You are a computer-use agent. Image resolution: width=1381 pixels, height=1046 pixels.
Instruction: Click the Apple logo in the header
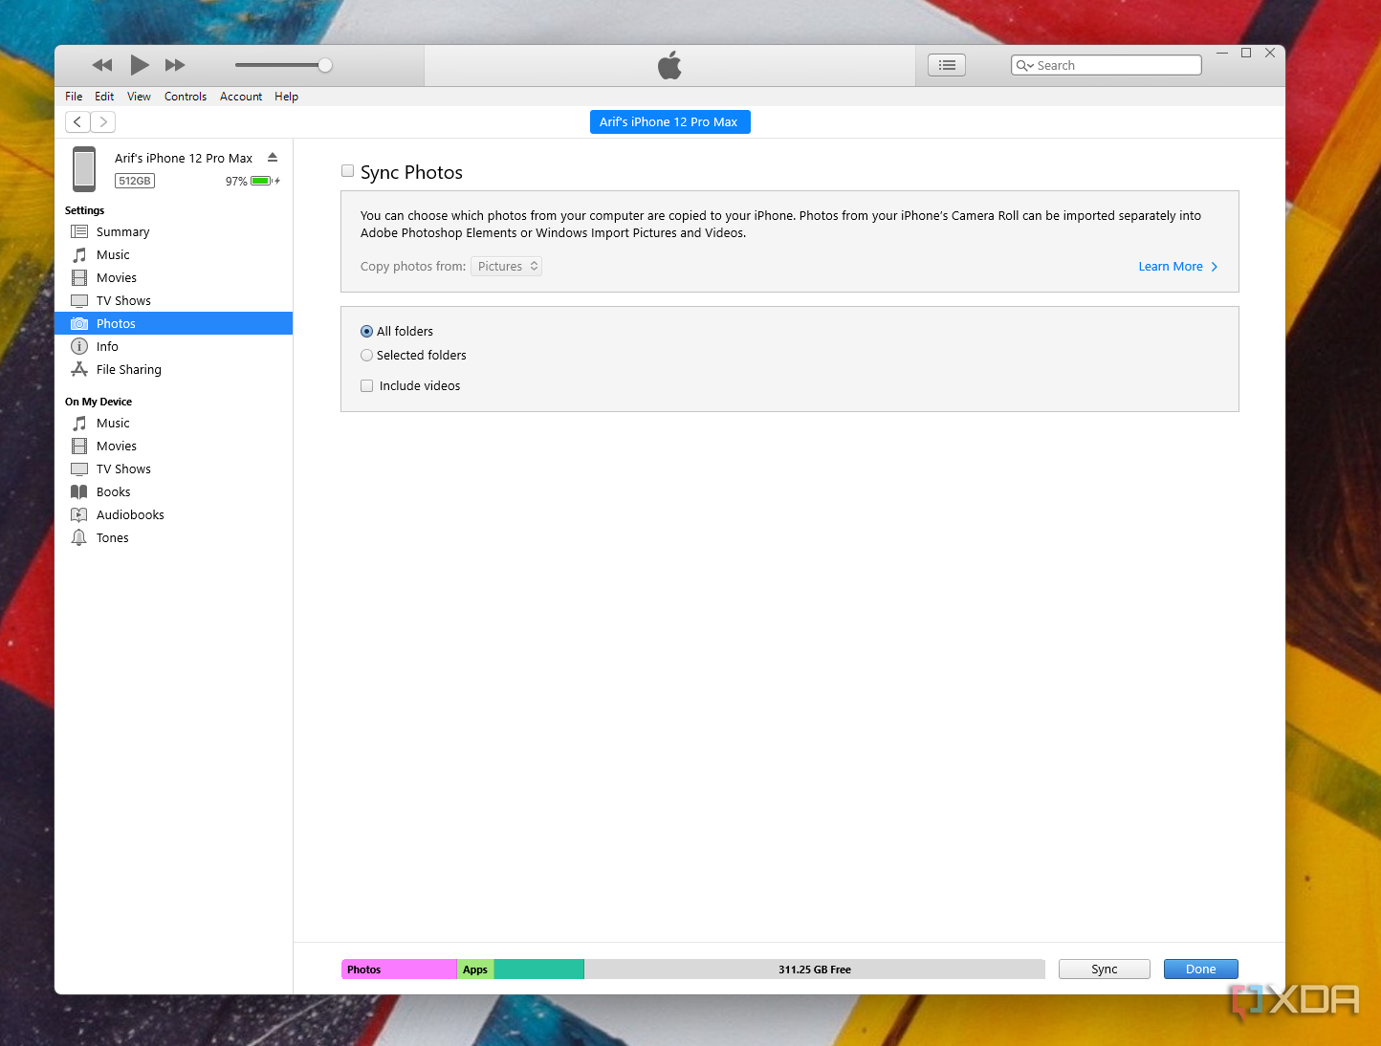(x=669, y=65)
